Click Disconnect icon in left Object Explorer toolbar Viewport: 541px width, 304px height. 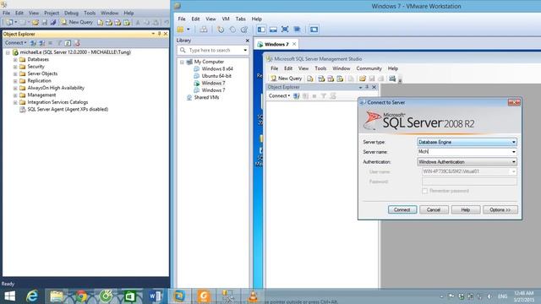coord(41,43)
